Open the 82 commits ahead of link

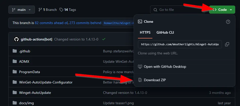point(51,23)
